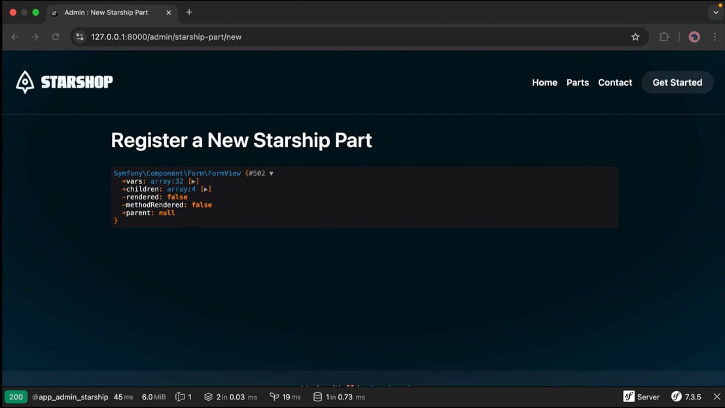Open the cache panel layers icon
725x408 pixels.
click(x=209, y=397)
